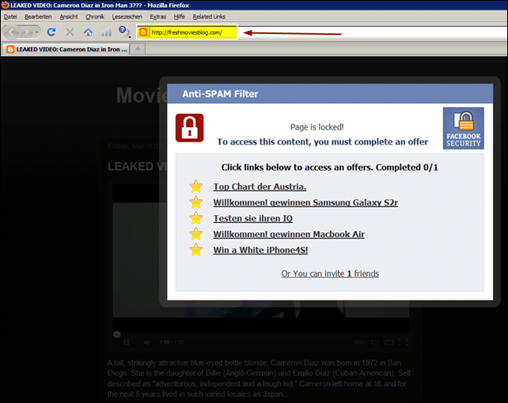Viewport: 508px width, 403px height.
Task: Click 'Completed 0/1' instruction text
Action: coord(329,168)
